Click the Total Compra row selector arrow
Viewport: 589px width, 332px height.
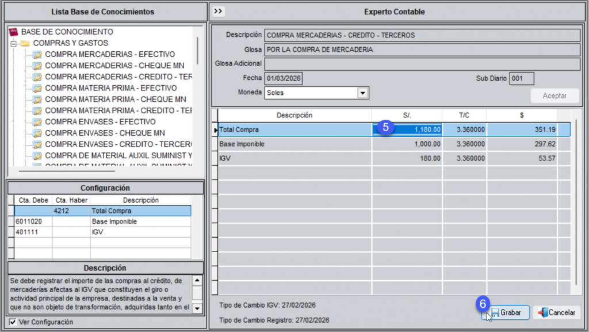coord(215,130)
